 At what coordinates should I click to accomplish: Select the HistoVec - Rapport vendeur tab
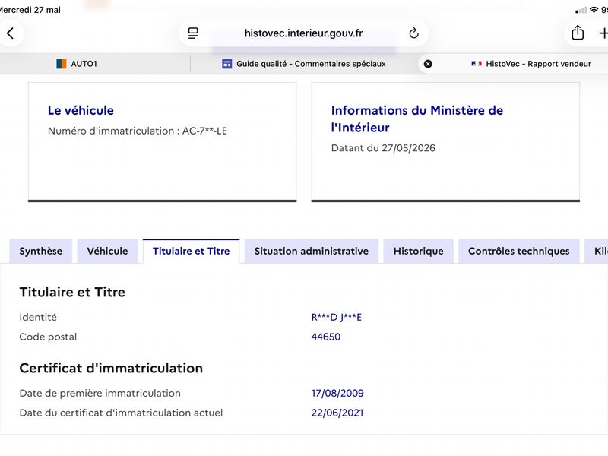tap(531, 64)
